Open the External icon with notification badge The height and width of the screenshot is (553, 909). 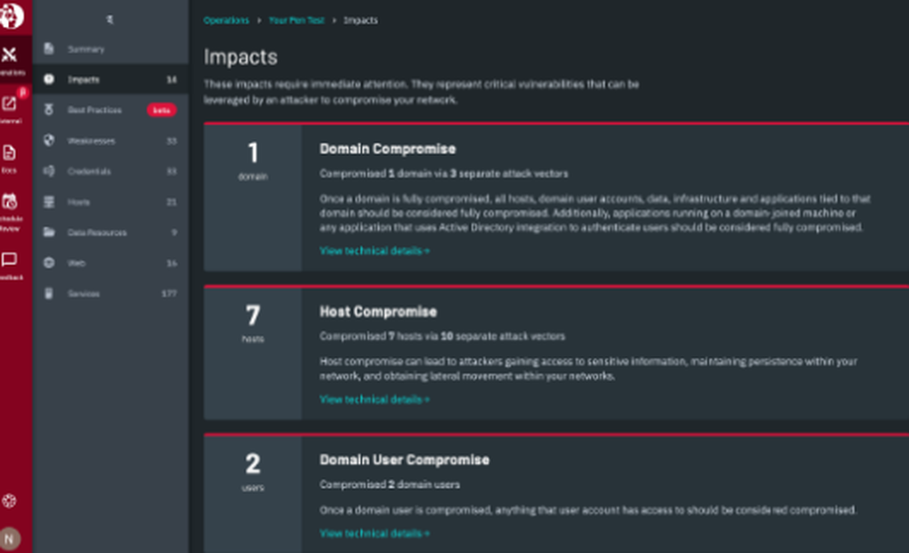point(11,104)
